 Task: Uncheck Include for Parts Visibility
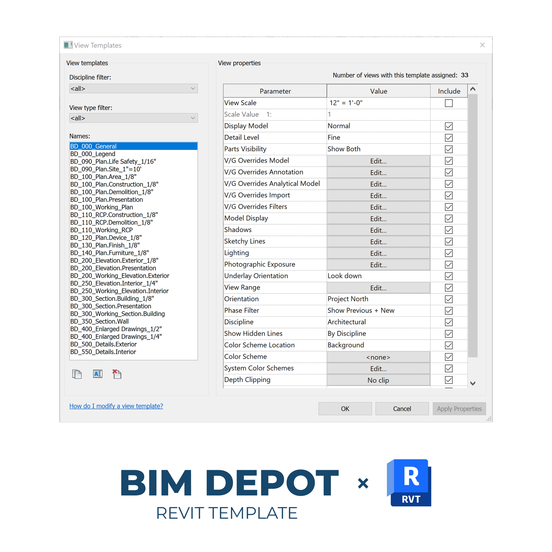click(448, 149)
